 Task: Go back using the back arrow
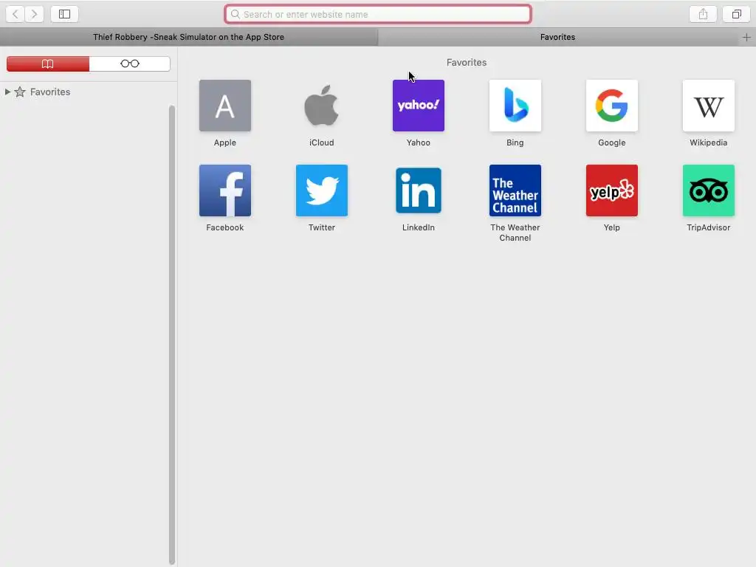click(15, 14)
